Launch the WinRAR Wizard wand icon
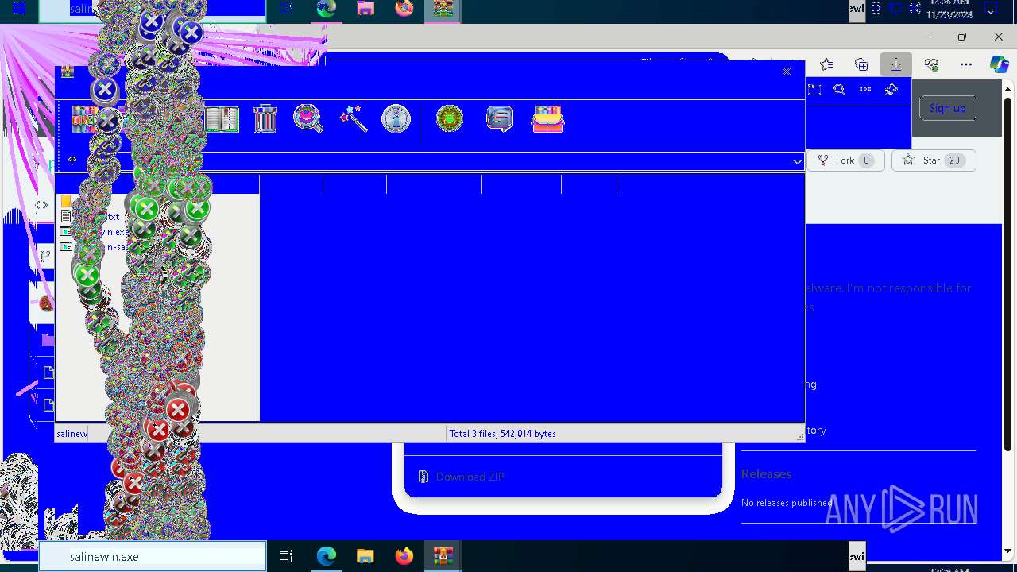The image size is (1017, 572). [x=353, y=119]
